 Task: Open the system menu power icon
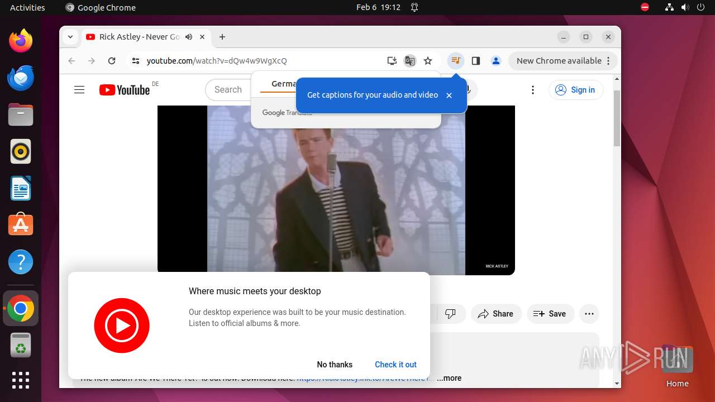tap(701, 7)
